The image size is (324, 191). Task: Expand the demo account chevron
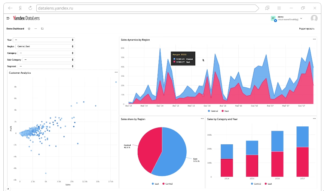(x=301, y=18)
